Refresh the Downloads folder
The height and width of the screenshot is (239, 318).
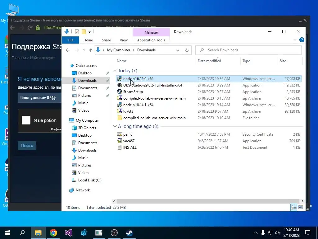(x=187, y=50)
